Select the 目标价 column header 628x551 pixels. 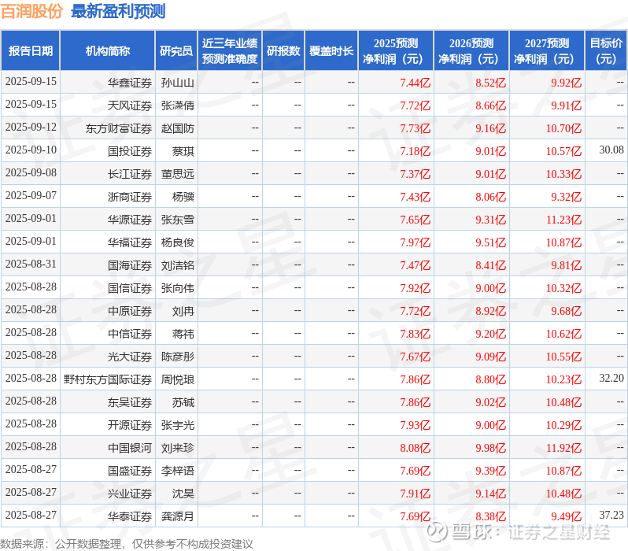pyautogui.click(x=607, y=50)
